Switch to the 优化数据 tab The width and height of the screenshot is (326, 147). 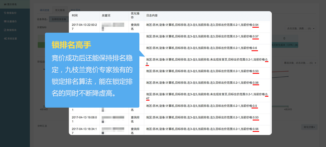60,10
